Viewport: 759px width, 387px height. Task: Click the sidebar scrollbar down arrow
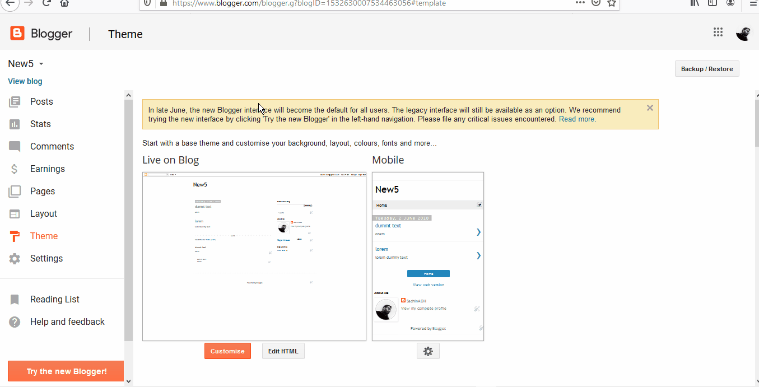(x=128, y=381)
